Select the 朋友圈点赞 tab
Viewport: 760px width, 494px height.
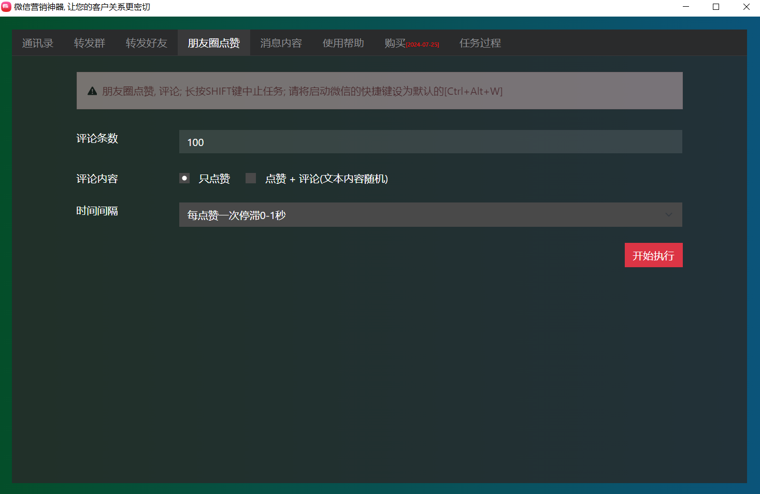tap(214, 43)
